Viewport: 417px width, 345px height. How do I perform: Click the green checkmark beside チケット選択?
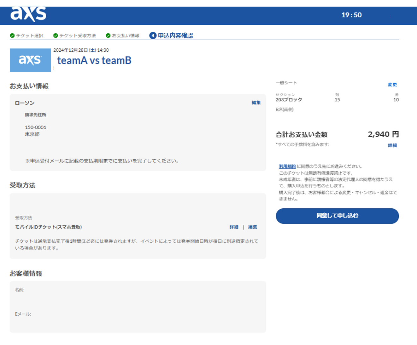click(12, 36)
